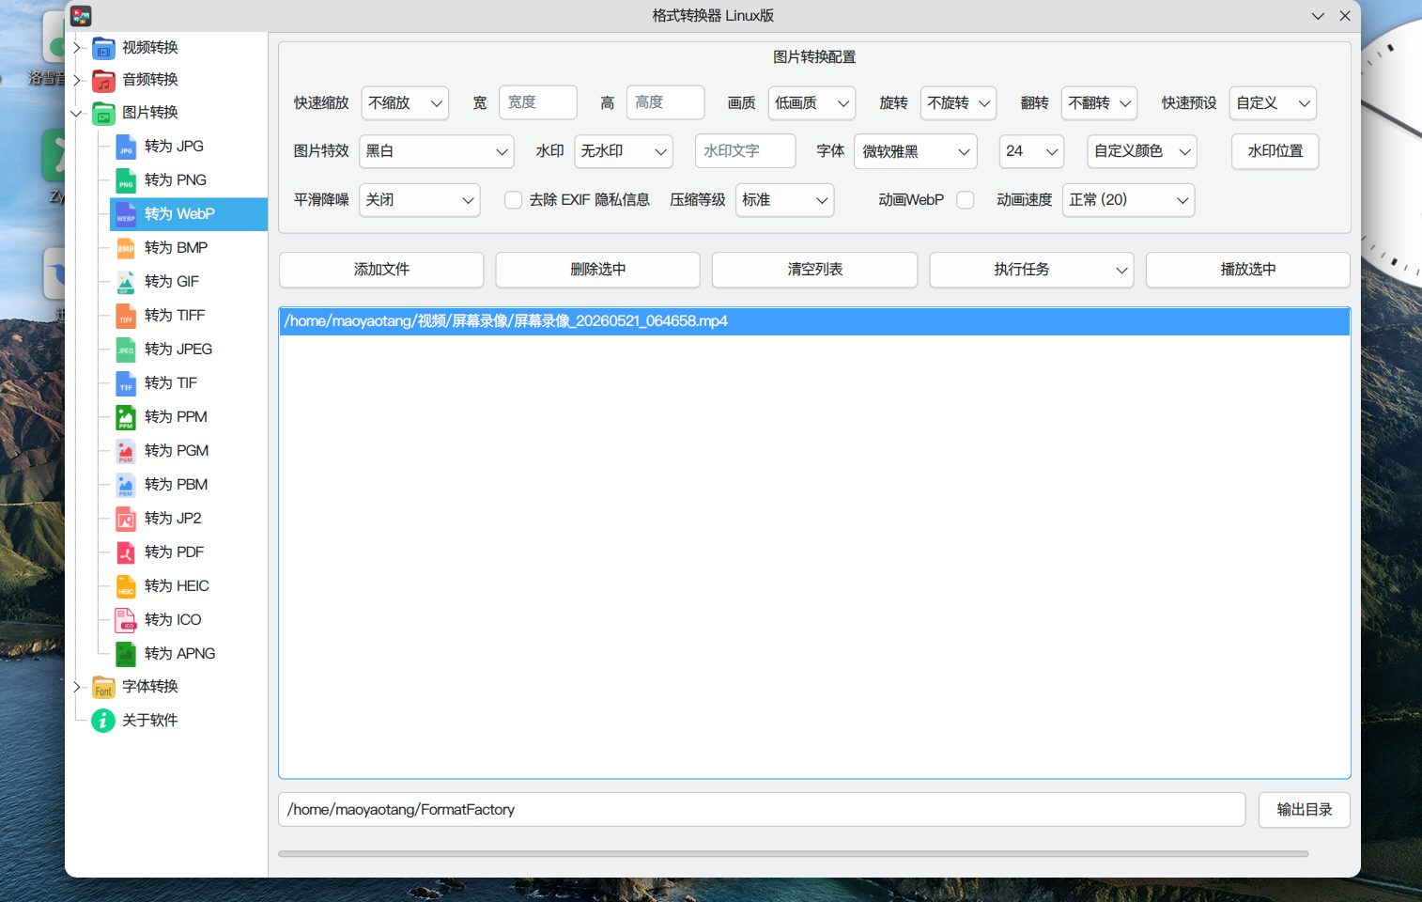The height and width of the screenshot is (902, 1422).
Task: Click the 视频转换 video category icon
Action: tap(103, 48)
